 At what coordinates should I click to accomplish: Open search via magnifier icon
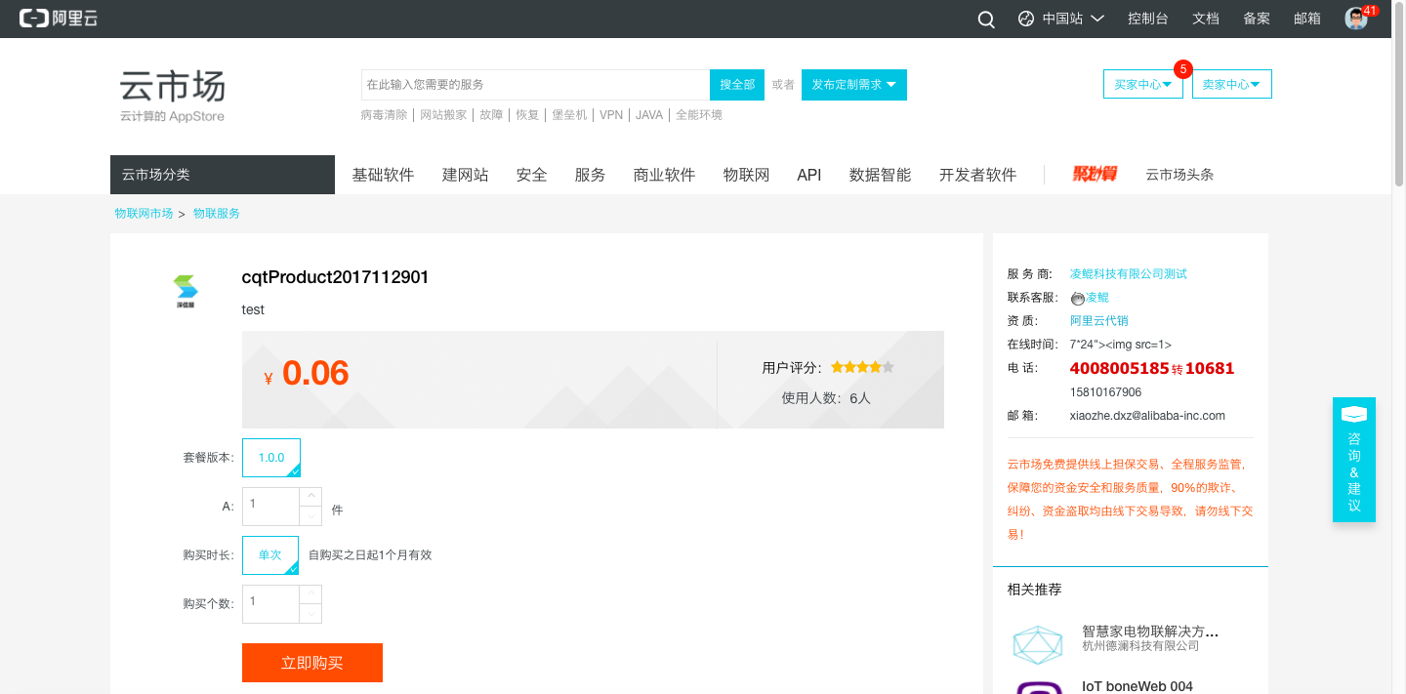click(x=986, y=20)
